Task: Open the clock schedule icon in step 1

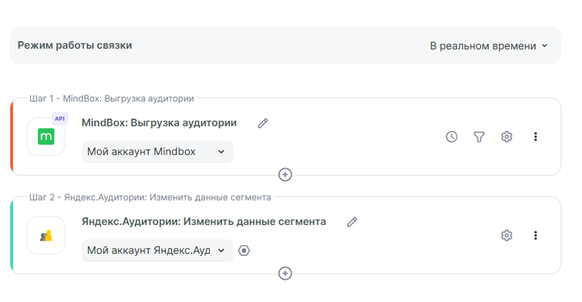Action: [x=451, y=137]
